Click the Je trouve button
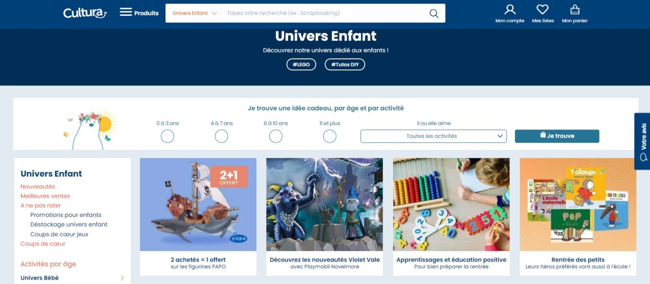Screen dimensions: 650x284 point(557,136)
